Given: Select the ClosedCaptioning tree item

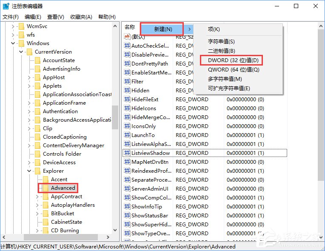Looking at the screenshot, I should click(x=65, y=137).
